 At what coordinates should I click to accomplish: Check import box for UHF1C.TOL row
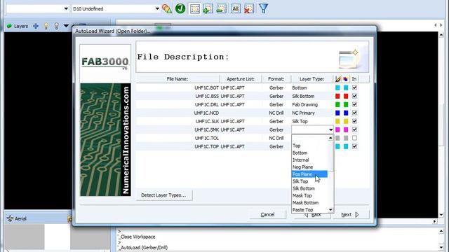354,138
